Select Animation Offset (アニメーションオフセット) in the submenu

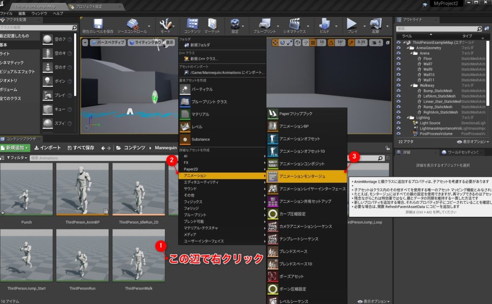point(307,139)
